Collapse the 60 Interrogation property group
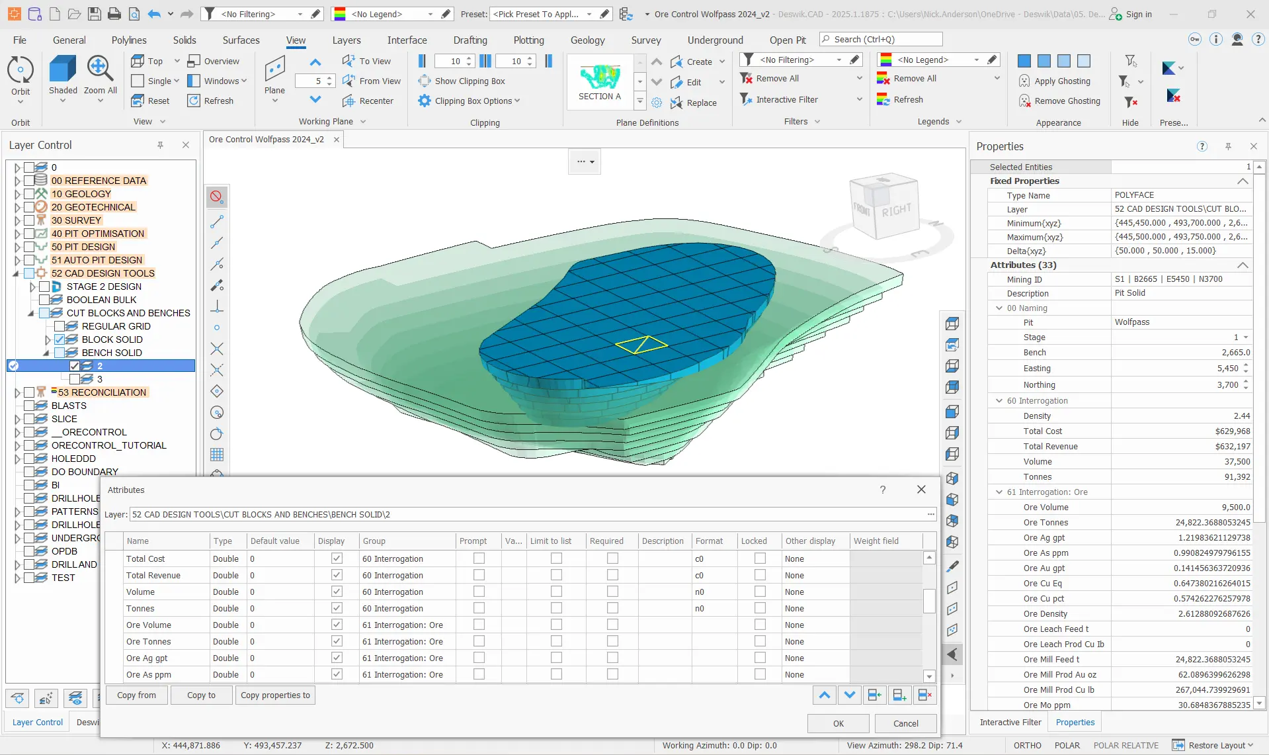This screenshot has width=1269, height=755. click(999, 400)
